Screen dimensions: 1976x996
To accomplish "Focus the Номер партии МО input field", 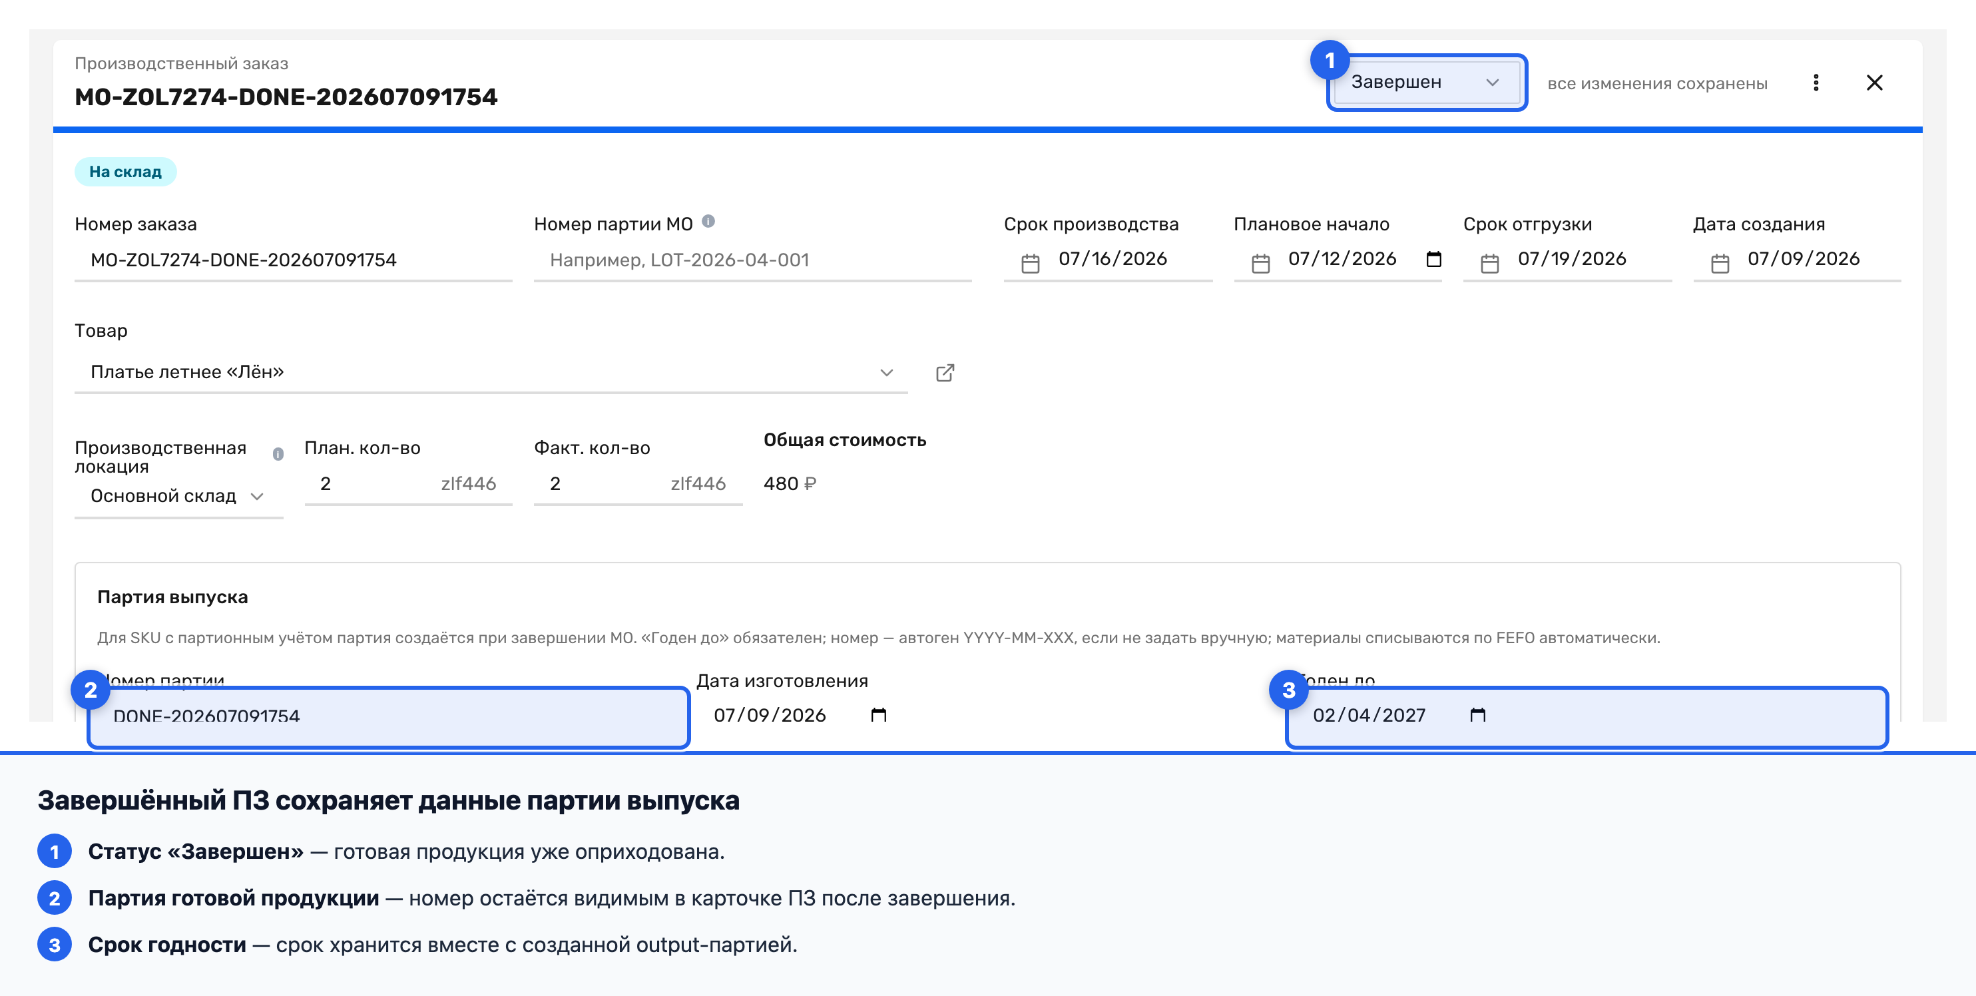I will click(x=752, y=260).
